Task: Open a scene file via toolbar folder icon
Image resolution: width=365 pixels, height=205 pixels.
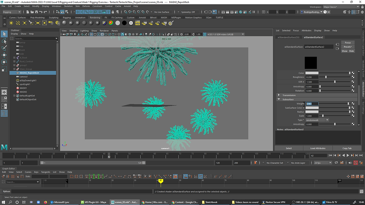Action: (32, 12)
